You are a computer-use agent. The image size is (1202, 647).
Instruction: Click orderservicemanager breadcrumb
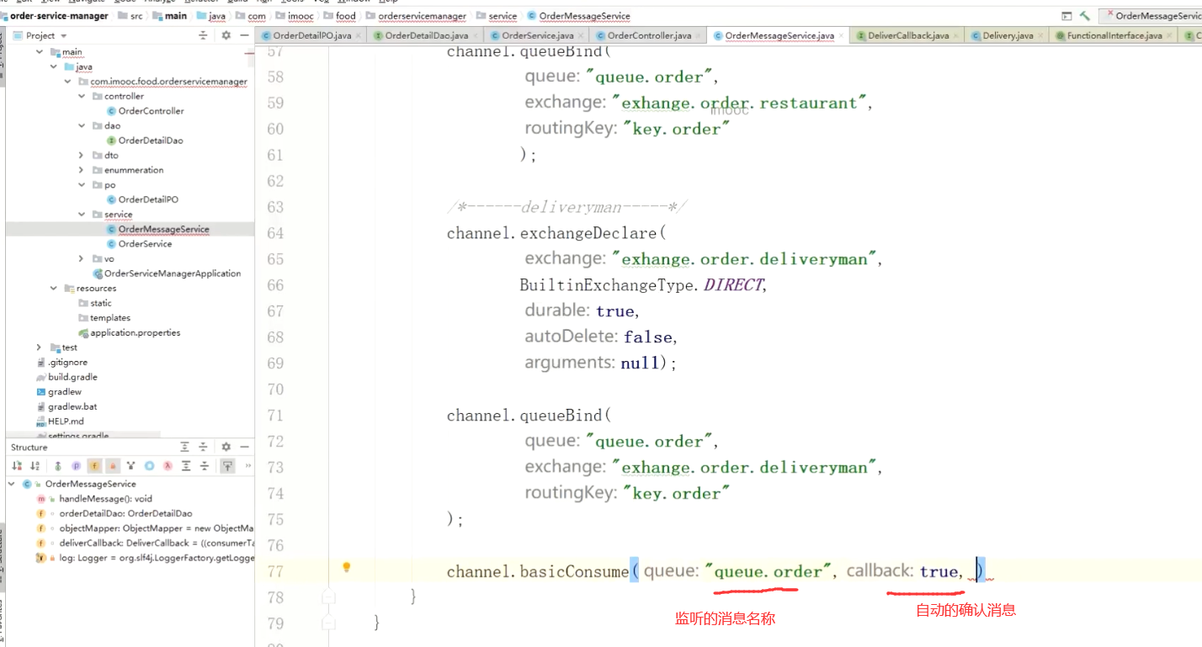422,16
